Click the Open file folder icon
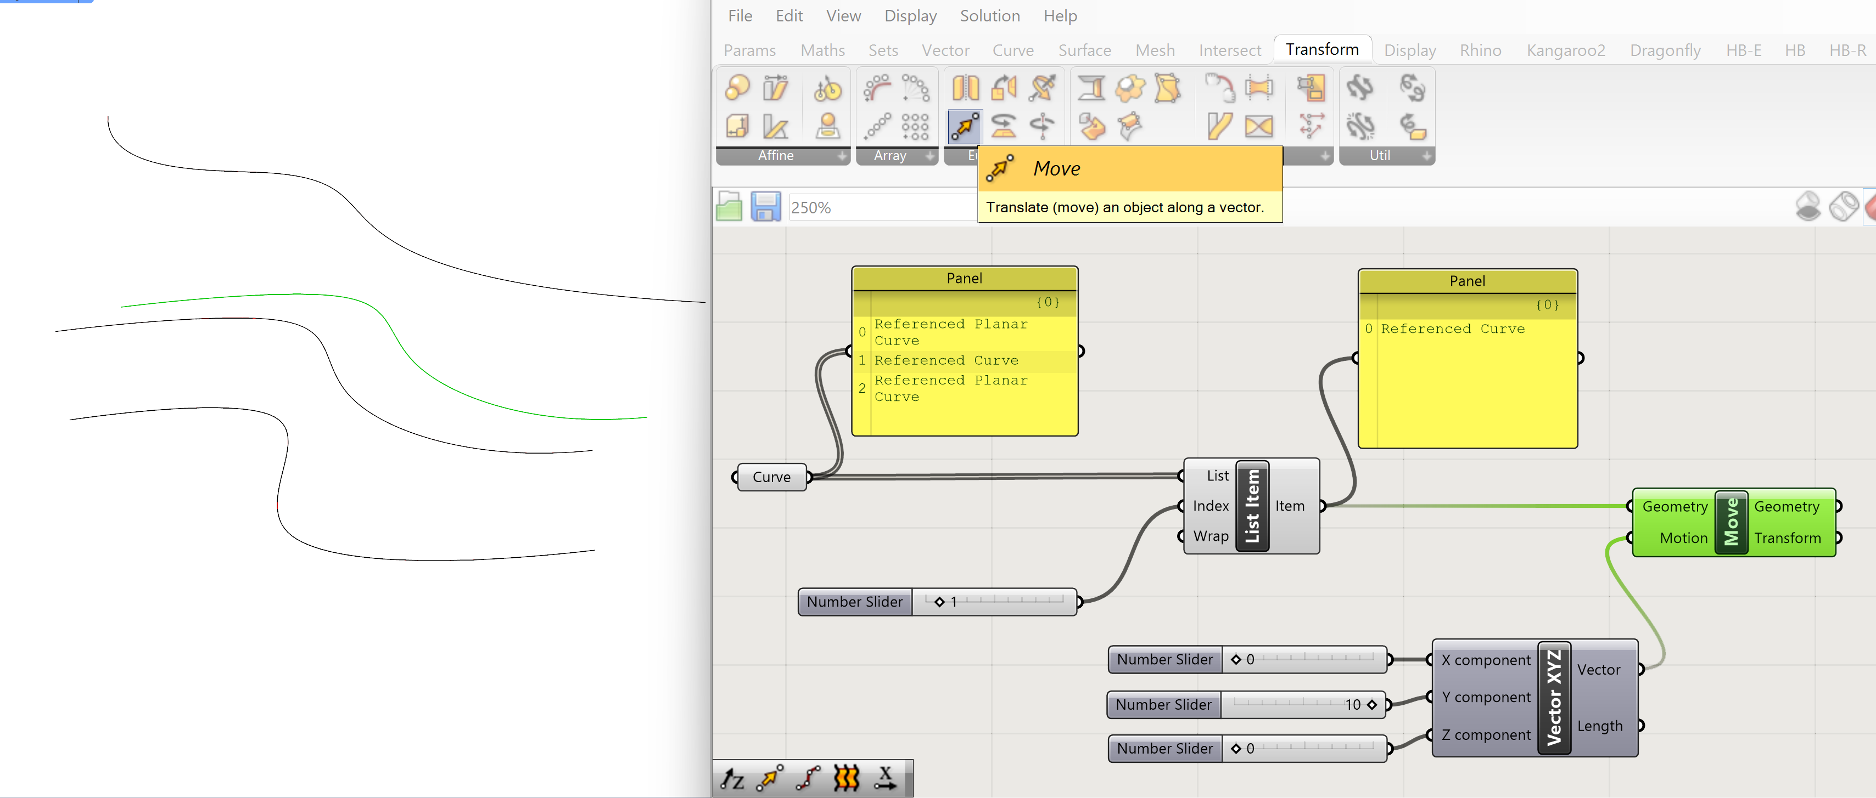This screenshot has height=798, width=1876. (729, 207)
